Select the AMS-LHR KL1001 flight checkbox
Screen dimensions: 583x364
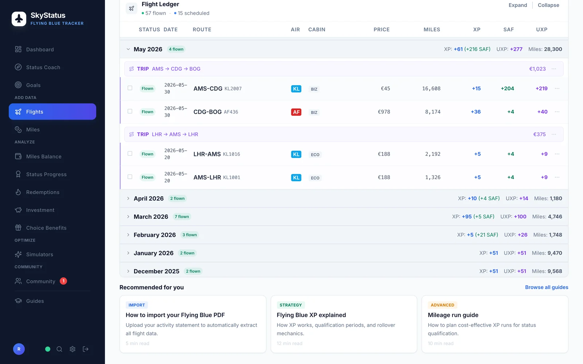tap(130, 177)
